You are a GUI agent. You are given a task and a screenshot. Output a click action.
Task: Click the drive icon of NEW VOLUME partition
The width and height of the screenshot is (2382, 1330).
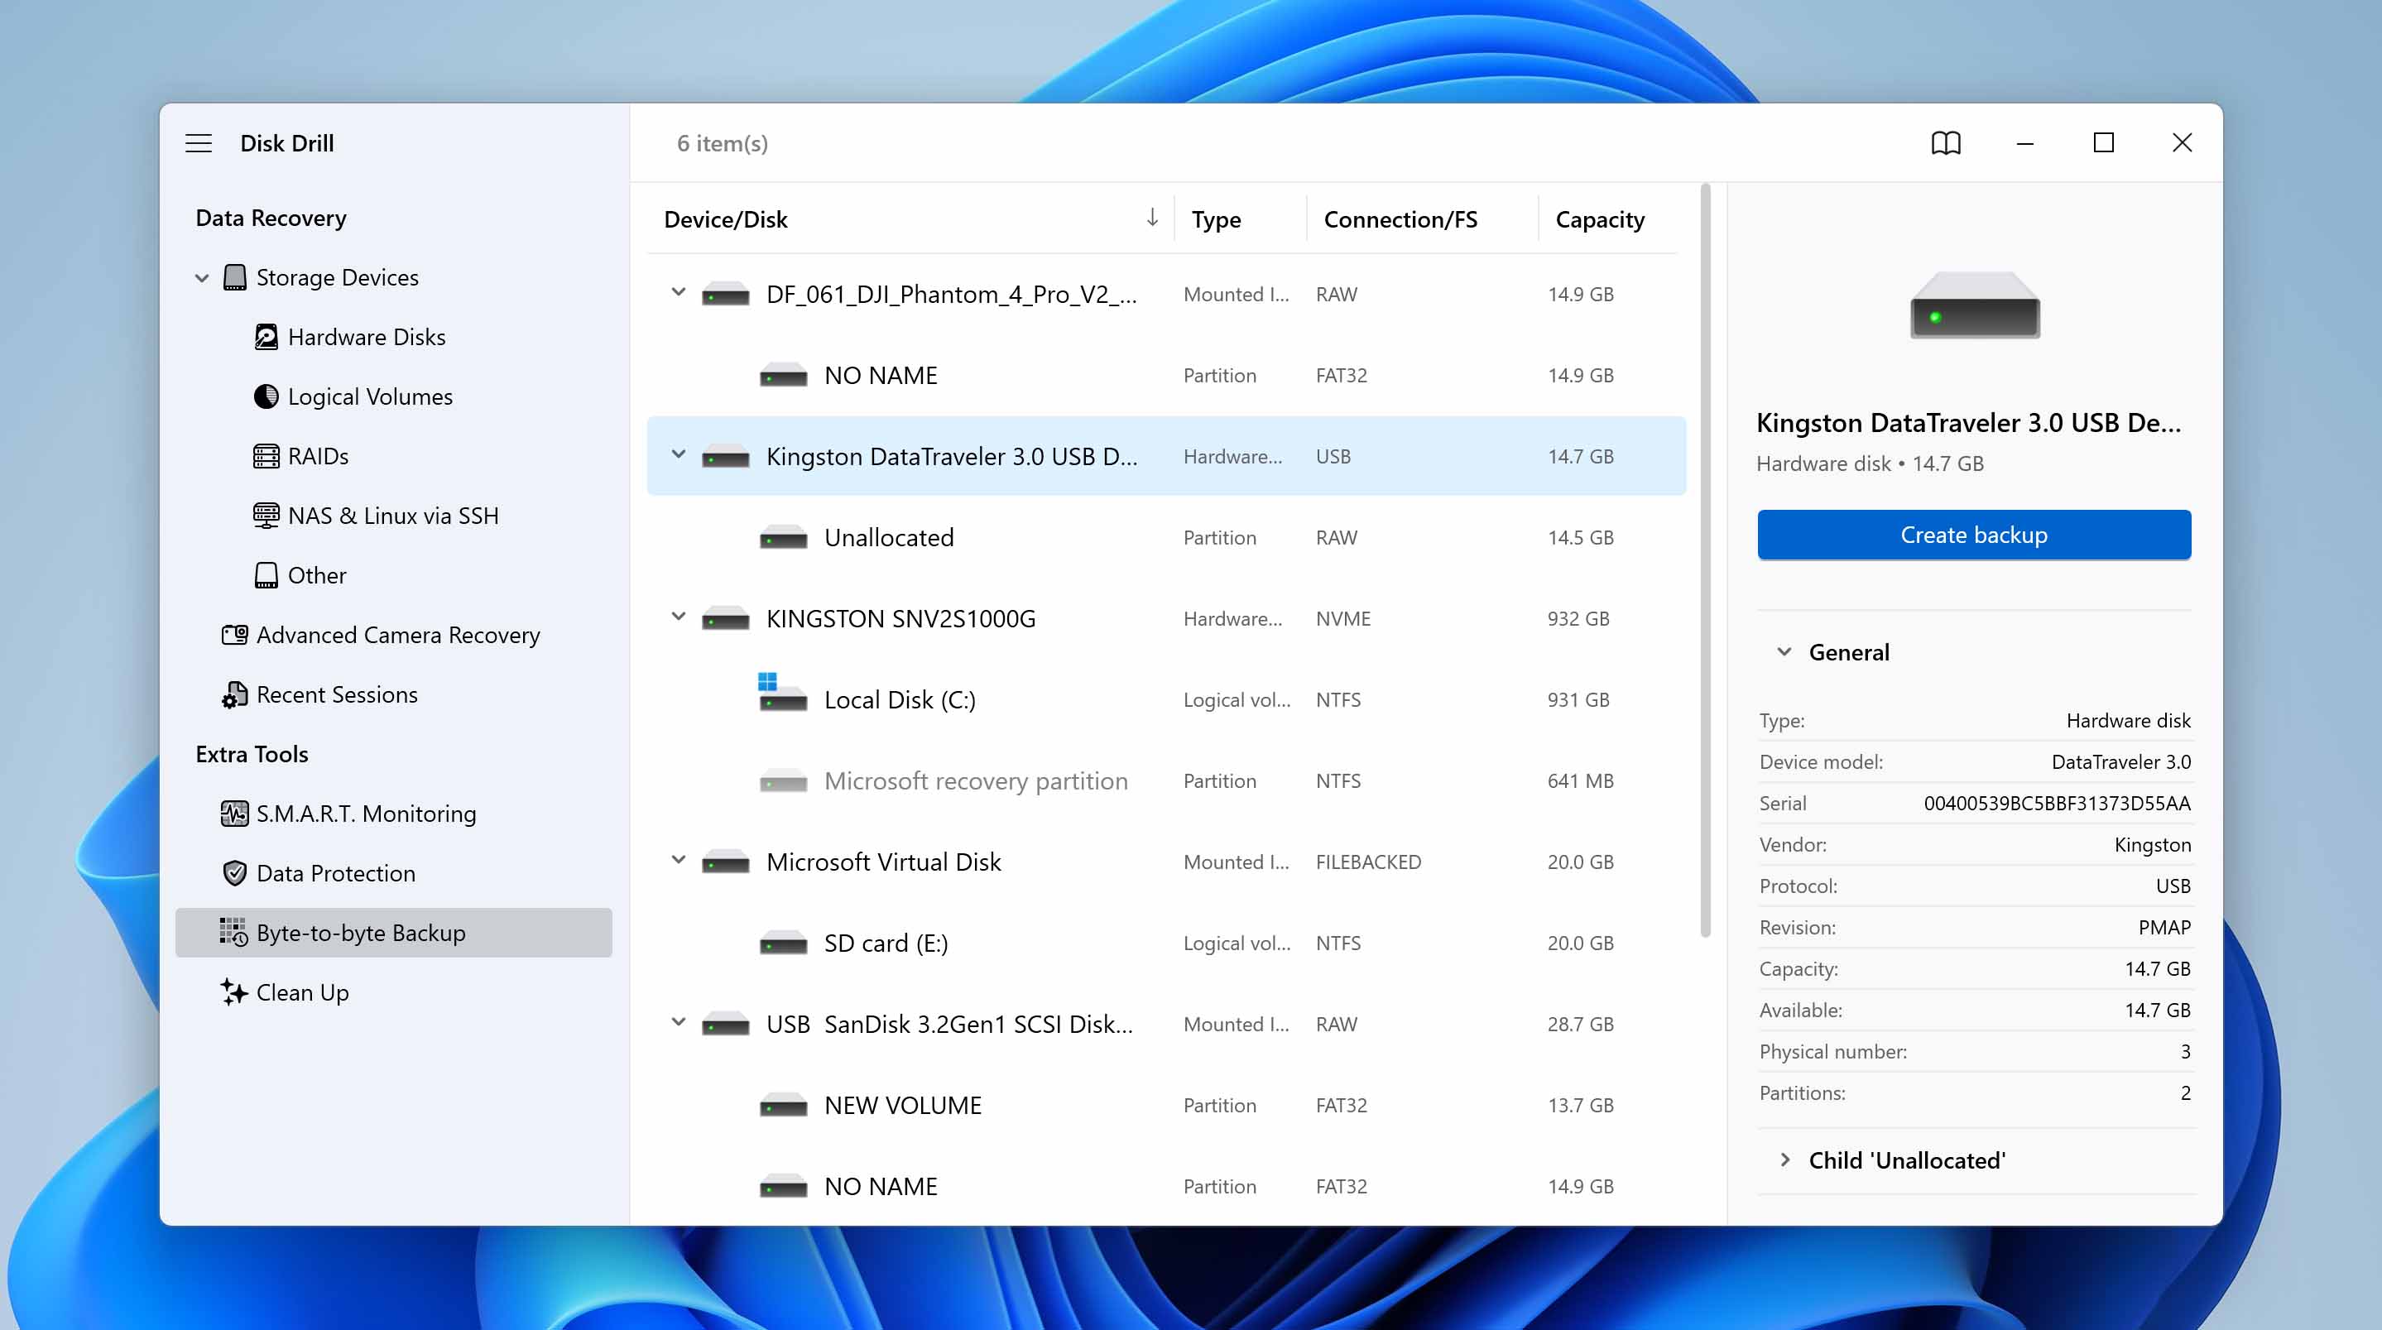click(783, 1105)
